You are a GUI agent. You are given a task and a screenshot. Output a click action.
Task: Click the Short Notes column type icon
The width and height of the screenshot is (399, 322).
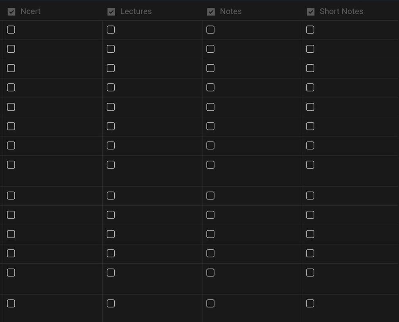coord(310,12)
